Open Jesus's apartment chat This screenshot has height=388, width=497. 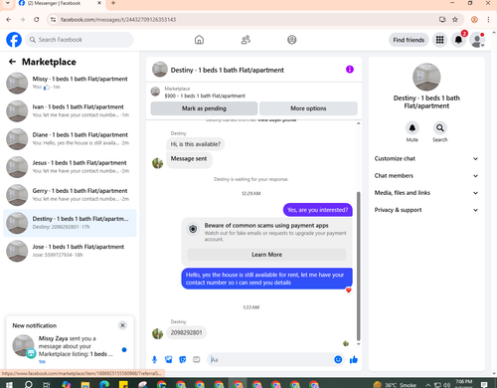[x=70, y=167]
